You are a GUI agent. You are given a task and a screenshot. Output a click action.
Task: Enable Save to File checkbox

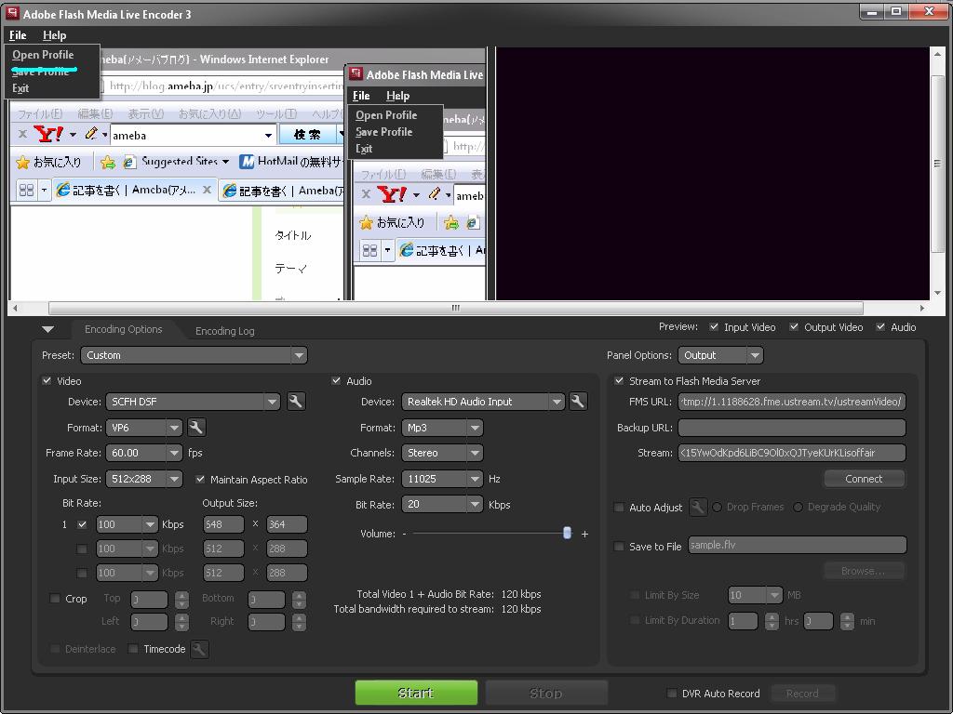click(619, 547)
